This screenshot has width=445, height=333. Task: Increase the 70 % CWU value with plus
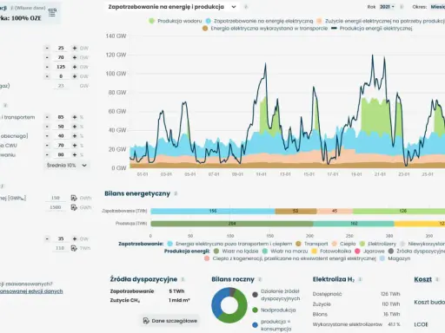click(x=75, y=146)
